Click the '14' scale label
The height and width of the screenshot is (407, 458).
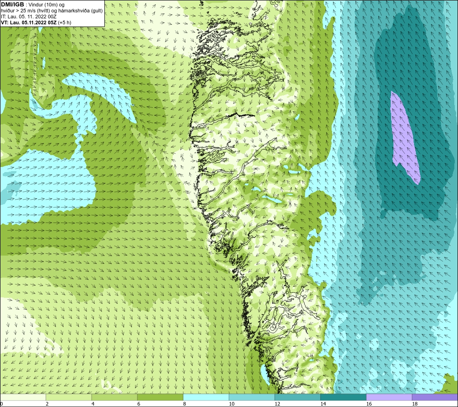point(323,404)
